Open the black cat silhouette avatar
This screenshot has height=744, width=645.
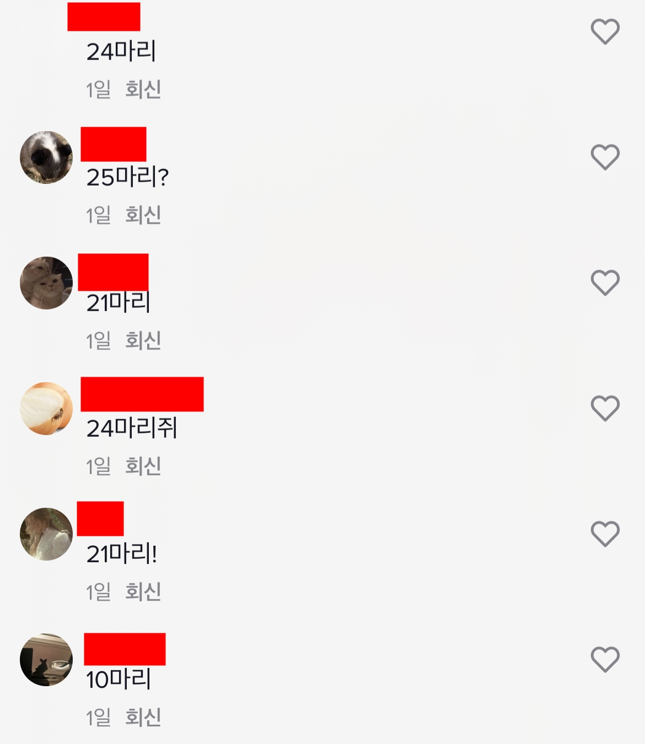46,660
